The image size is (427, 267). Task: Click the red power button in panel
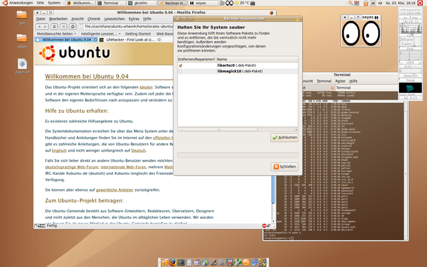coord(420,3)
